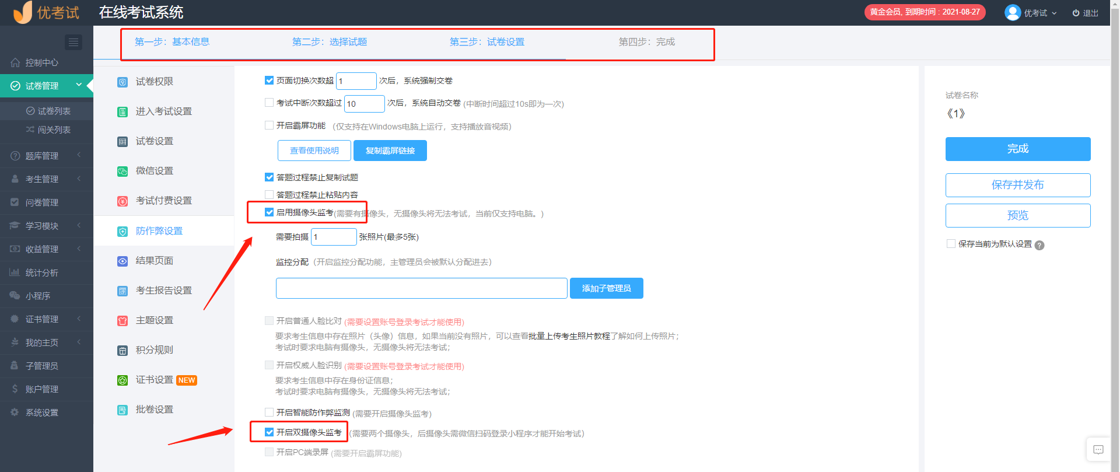The image size is (1120, 472).
Task: Click the 添加子管理员 button
Action: [607, 288]
